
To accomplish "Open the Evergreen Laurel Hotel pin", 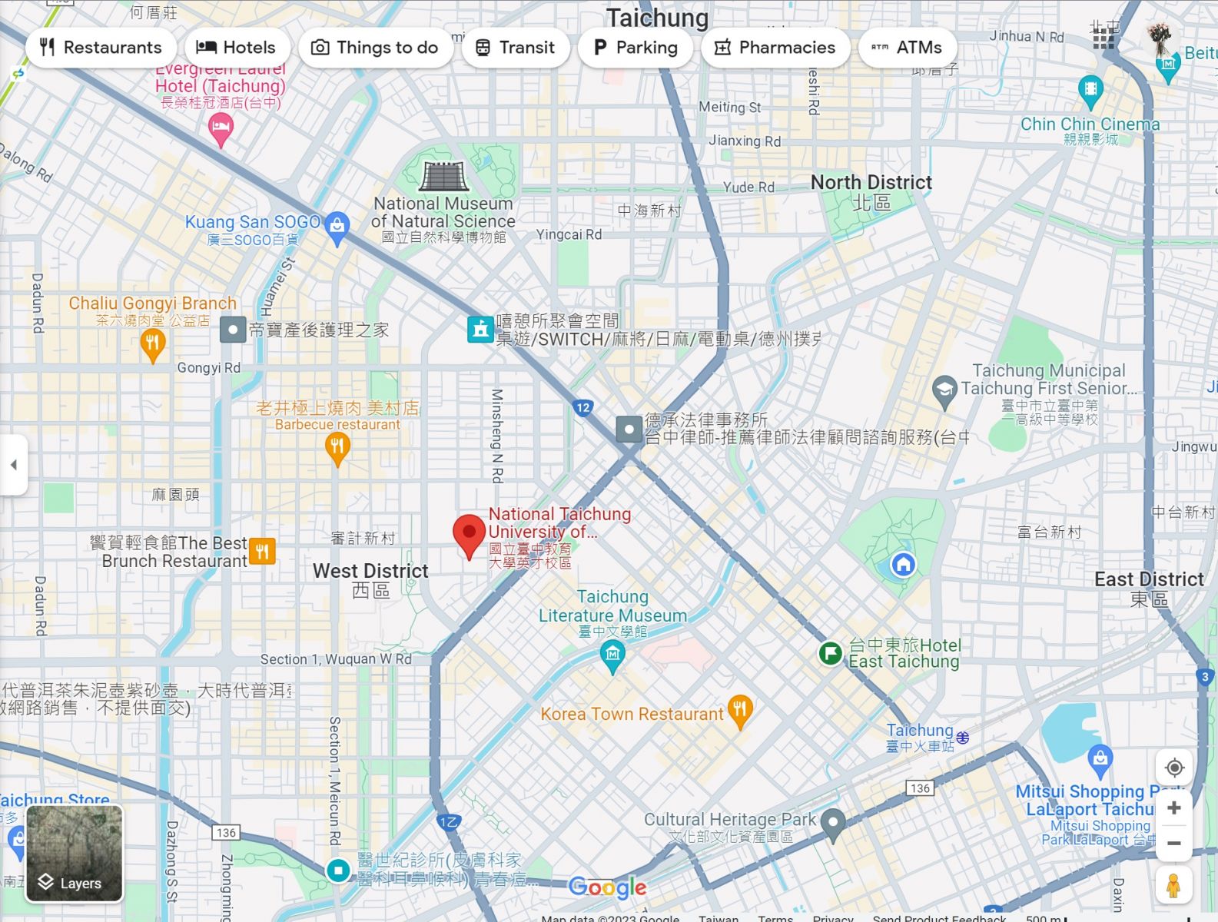I will pos(221,129).
